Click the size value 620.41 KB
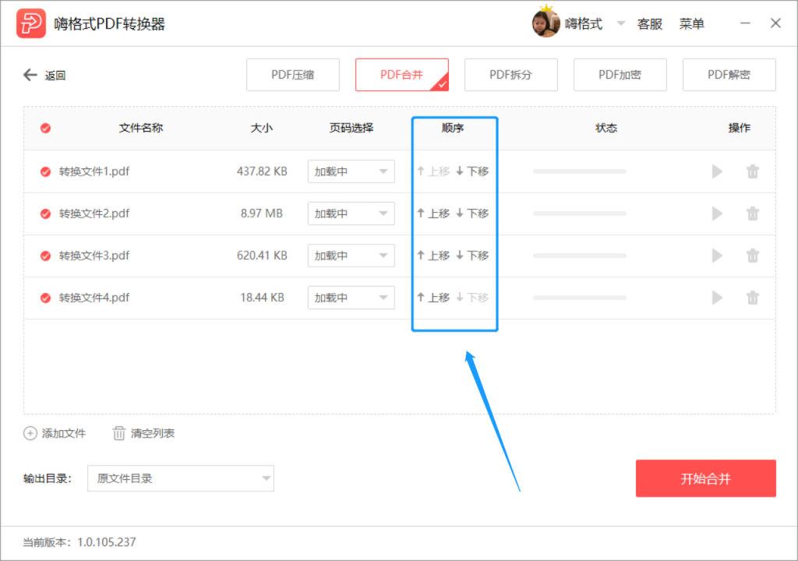The width and height of the screenshot is (798, 561). (262, 256)
